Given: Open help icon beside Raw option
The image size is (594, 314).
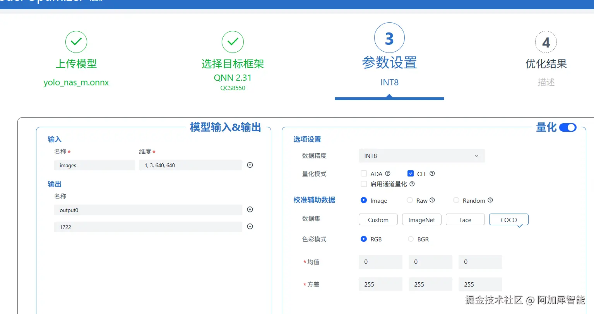Looking at the screenshot, I should [x=432, y=200].
